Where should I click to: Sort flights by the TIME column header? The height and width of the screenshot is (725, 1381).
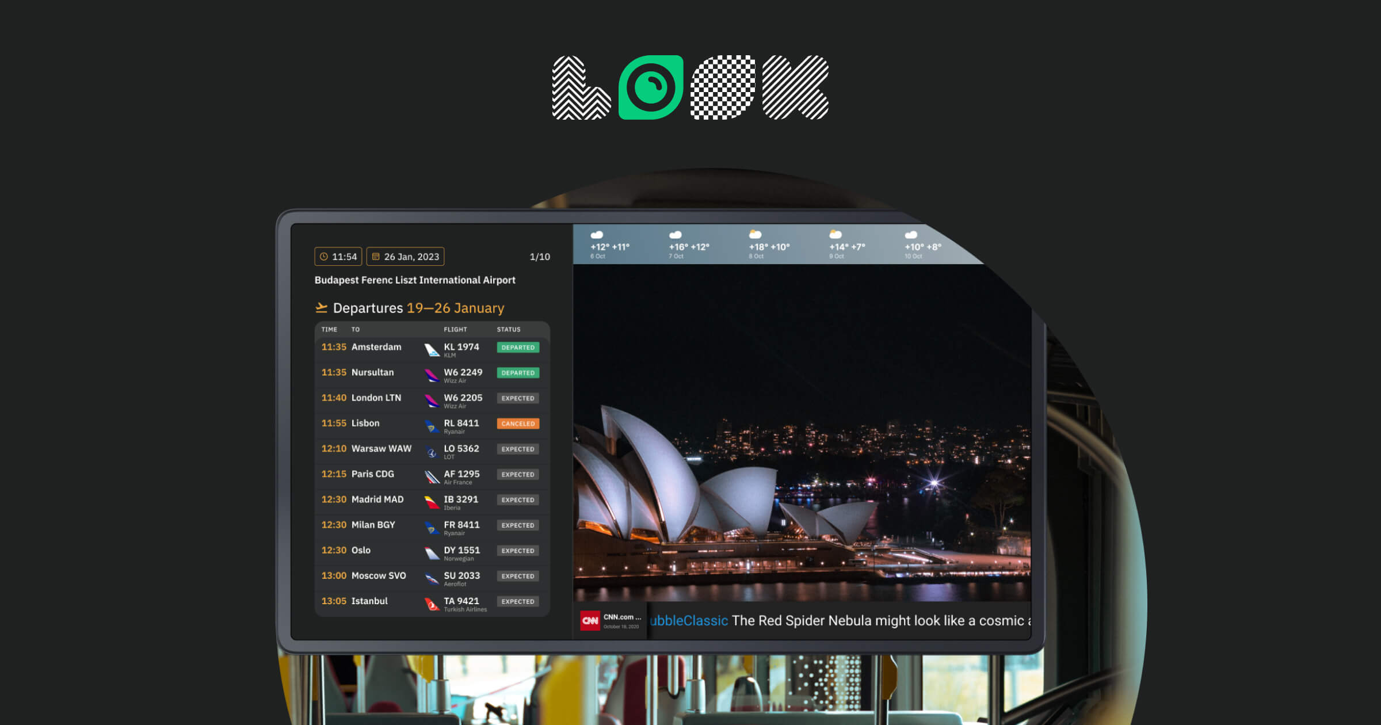(x=330, y=329)
